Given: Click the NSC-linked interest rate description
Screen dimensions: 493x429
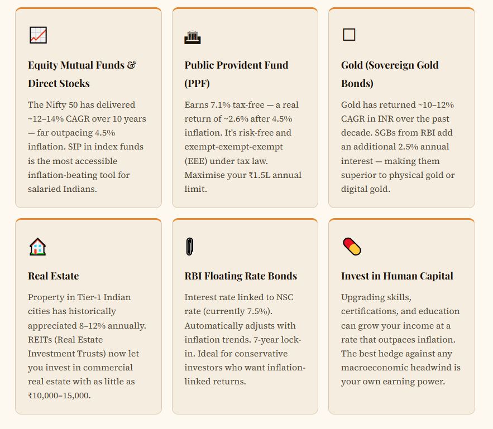Looking at the screenshot, I should 243,339.
